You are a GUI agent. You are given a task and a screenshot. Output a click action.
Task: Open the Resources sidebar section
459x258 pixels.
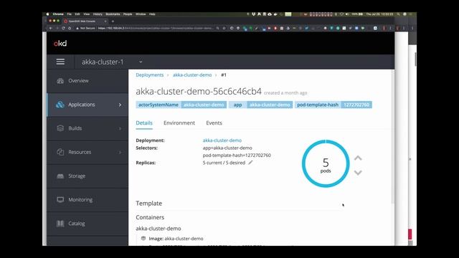click(x=87, y=152)
